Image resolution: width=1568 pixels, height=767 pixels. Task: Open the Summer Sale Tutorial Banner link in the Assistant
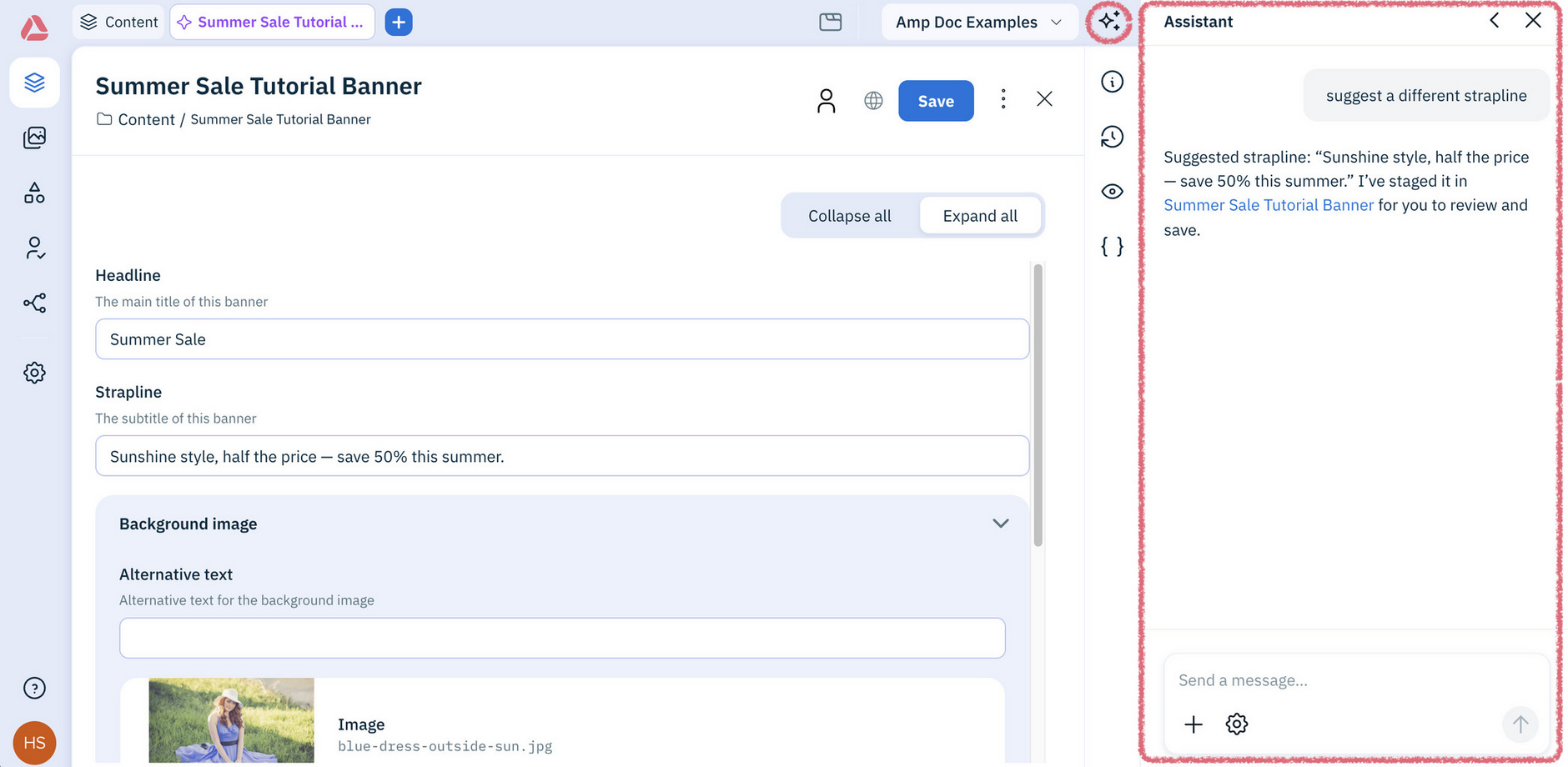(x=1268, y=205)
